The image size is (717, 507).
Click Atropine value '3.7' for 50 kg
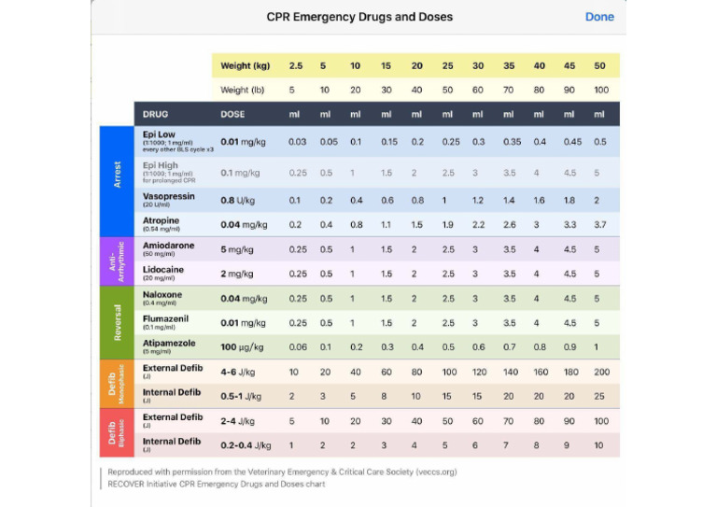(600, 225)
